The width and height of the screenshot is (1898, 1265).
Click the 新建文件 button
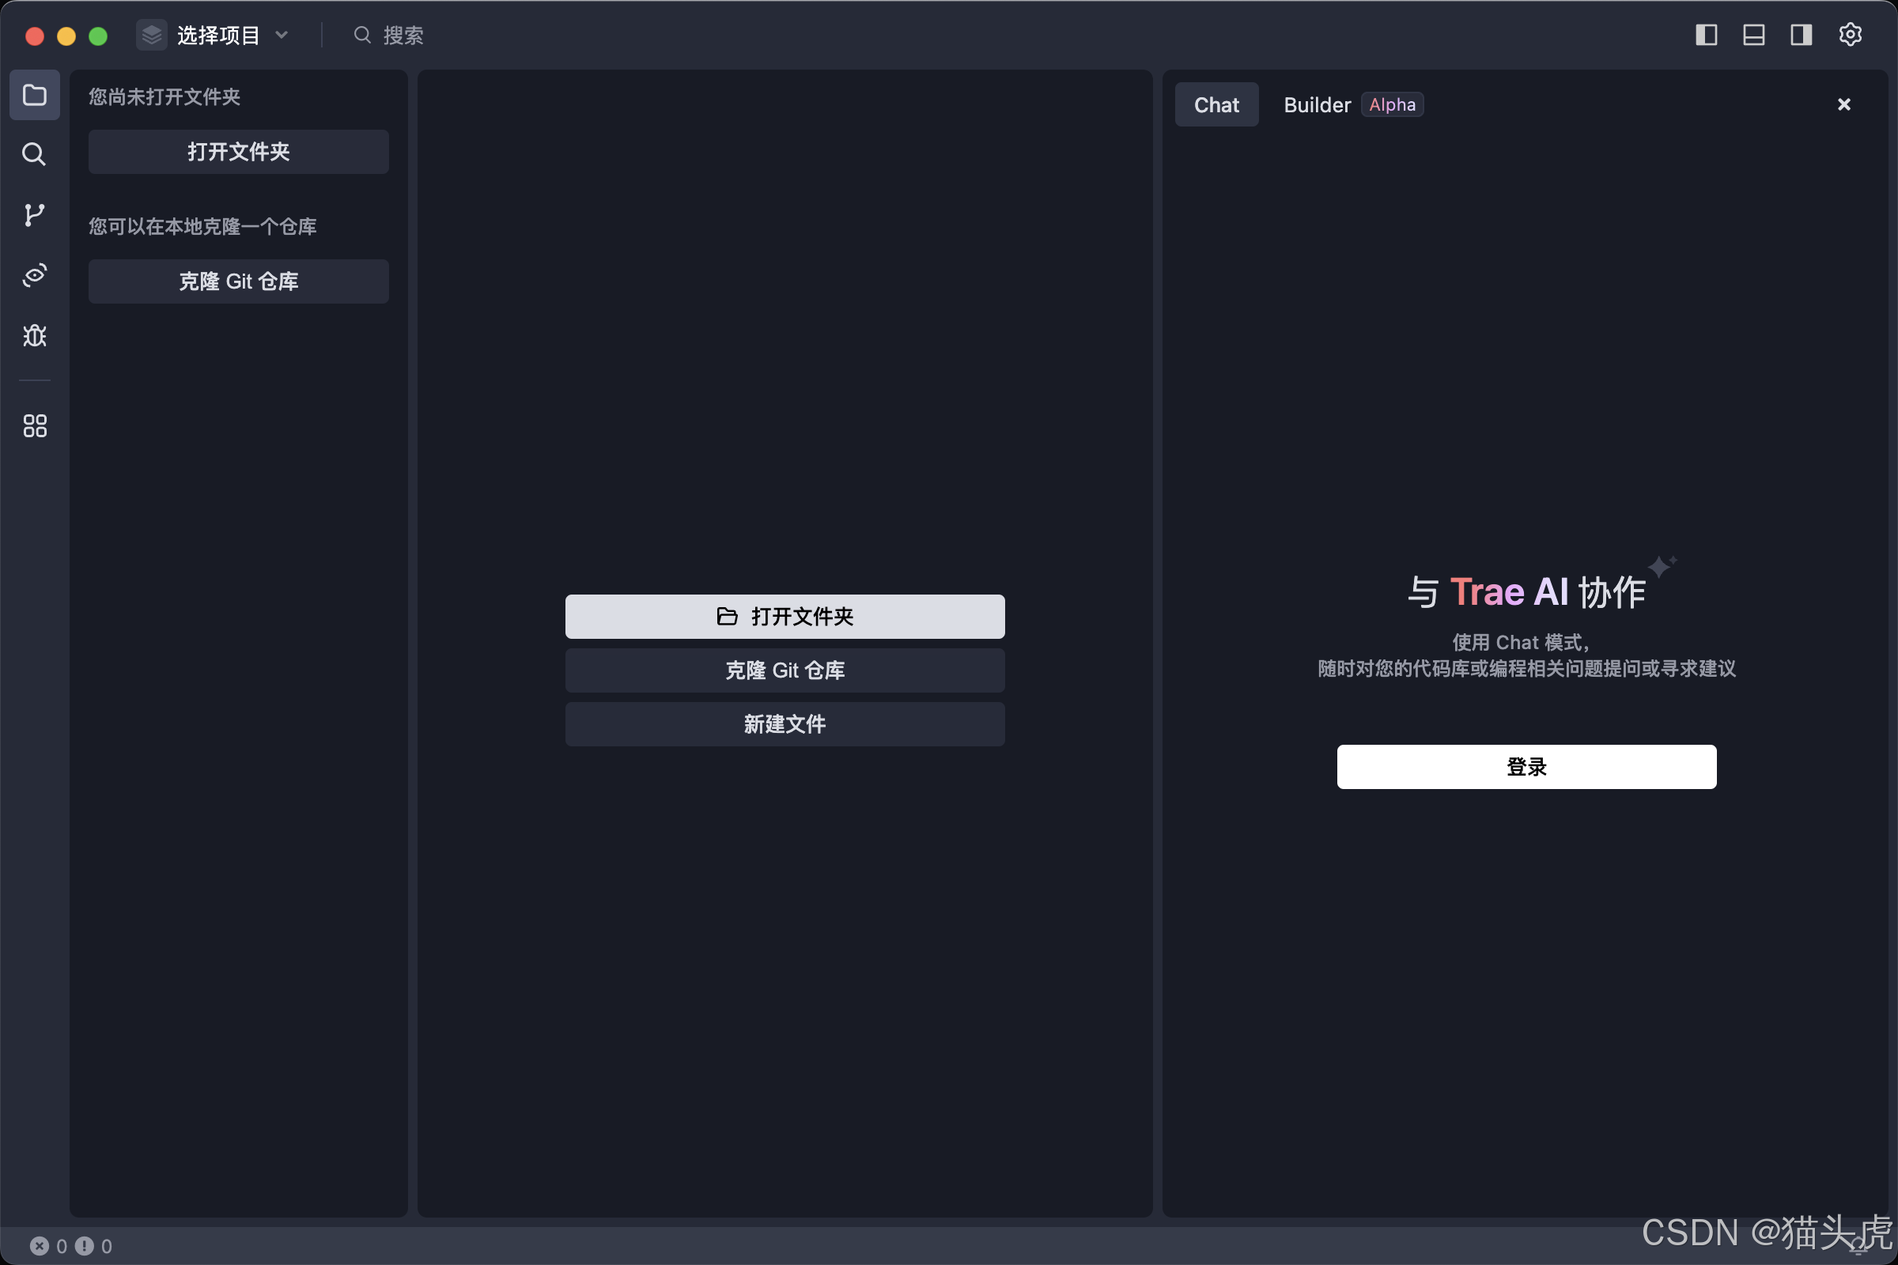[785, 724]
